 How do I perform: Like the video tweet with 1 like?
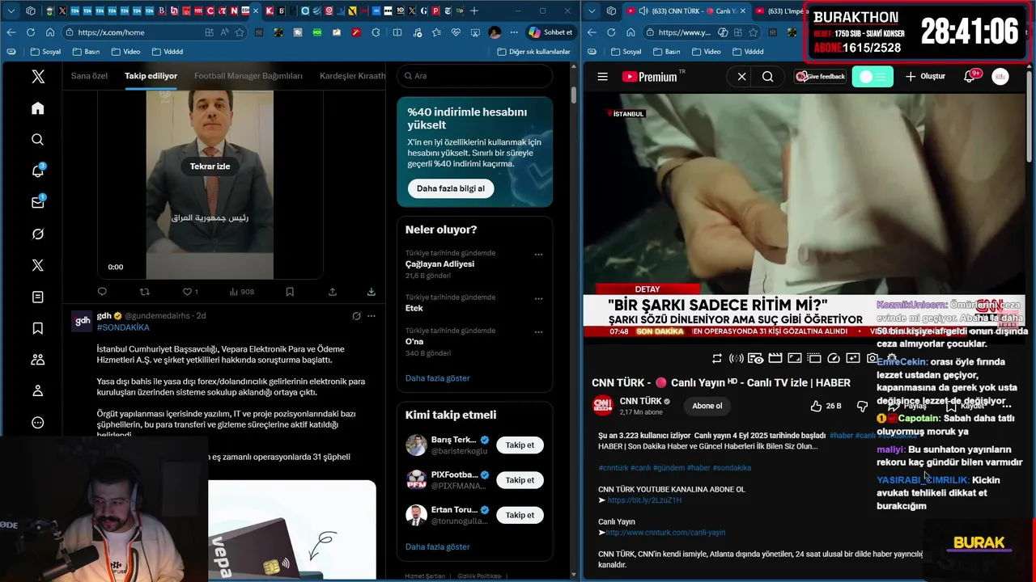pyautogui.click(x=190, y=292)
